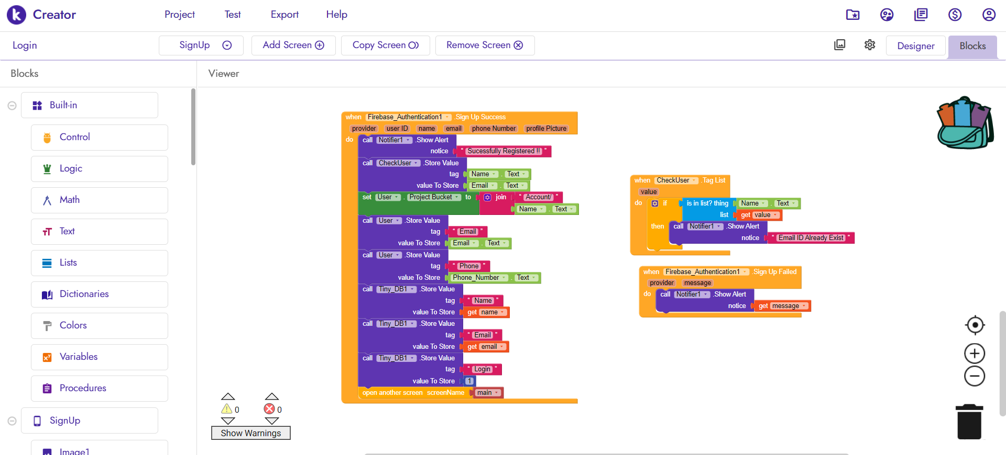Open the projects folder icon in header
1006x455 pixels.
click(x=853, y=15)
